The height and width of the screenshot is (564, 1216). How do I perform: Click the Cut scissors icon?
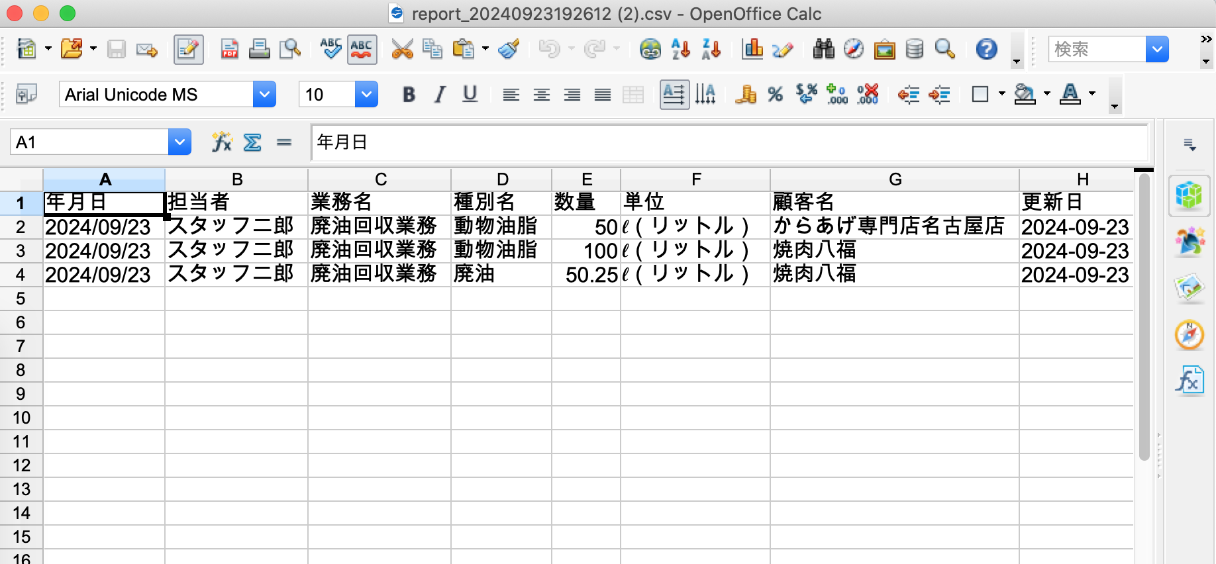coord(401,50)
